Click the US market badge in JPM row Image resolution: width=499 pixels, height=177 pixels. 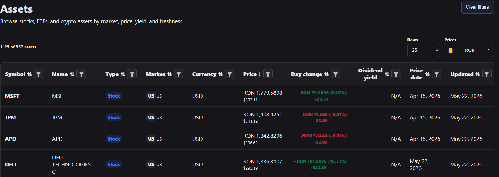click(x=151, y=117)
